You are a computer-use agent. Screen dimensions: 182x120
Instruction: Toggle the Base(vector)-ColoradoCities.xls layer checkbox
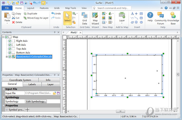(x=10, y=57)
